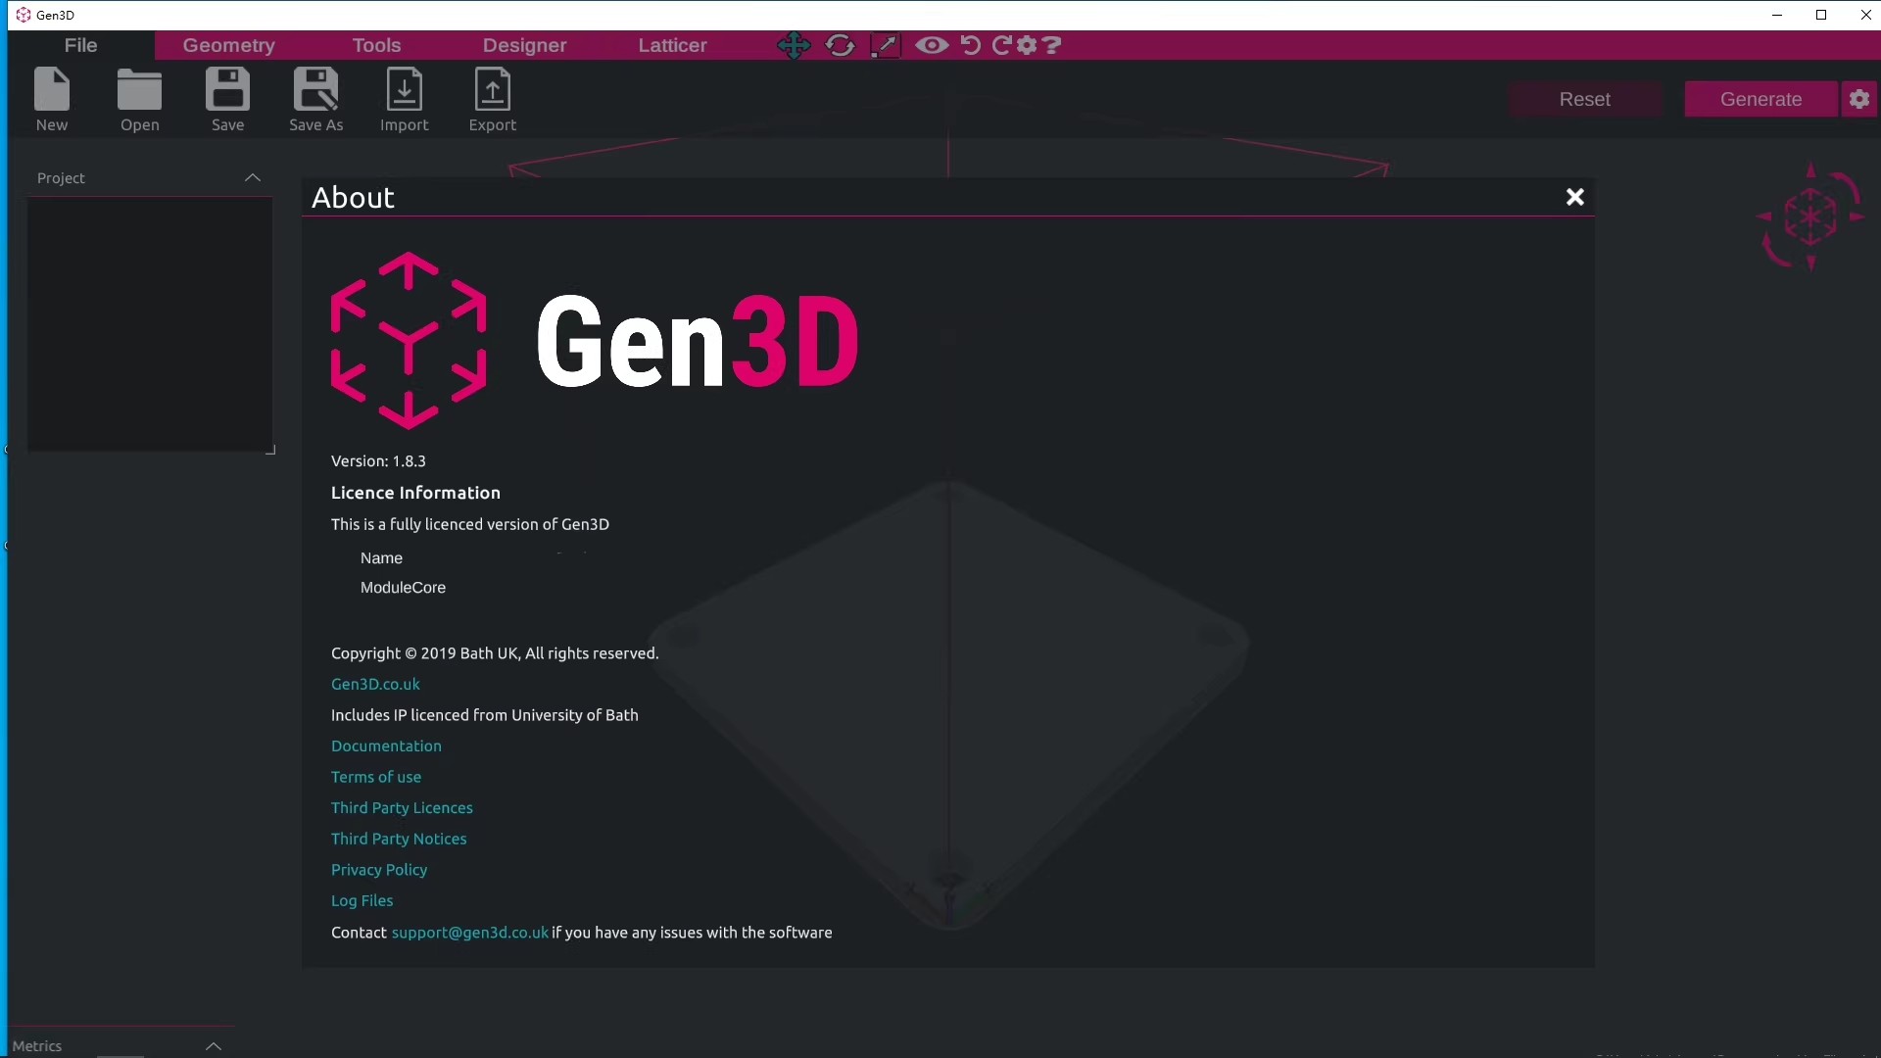Click 'Includes IP licenced from University of Bath'
This screenshot has width=1881, height=1058.
pyautogui.click(x=485, y=715)
